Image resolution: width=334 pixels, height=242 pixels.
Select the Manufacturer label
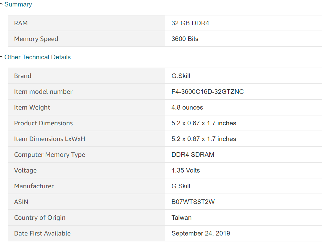click(34, 186)
